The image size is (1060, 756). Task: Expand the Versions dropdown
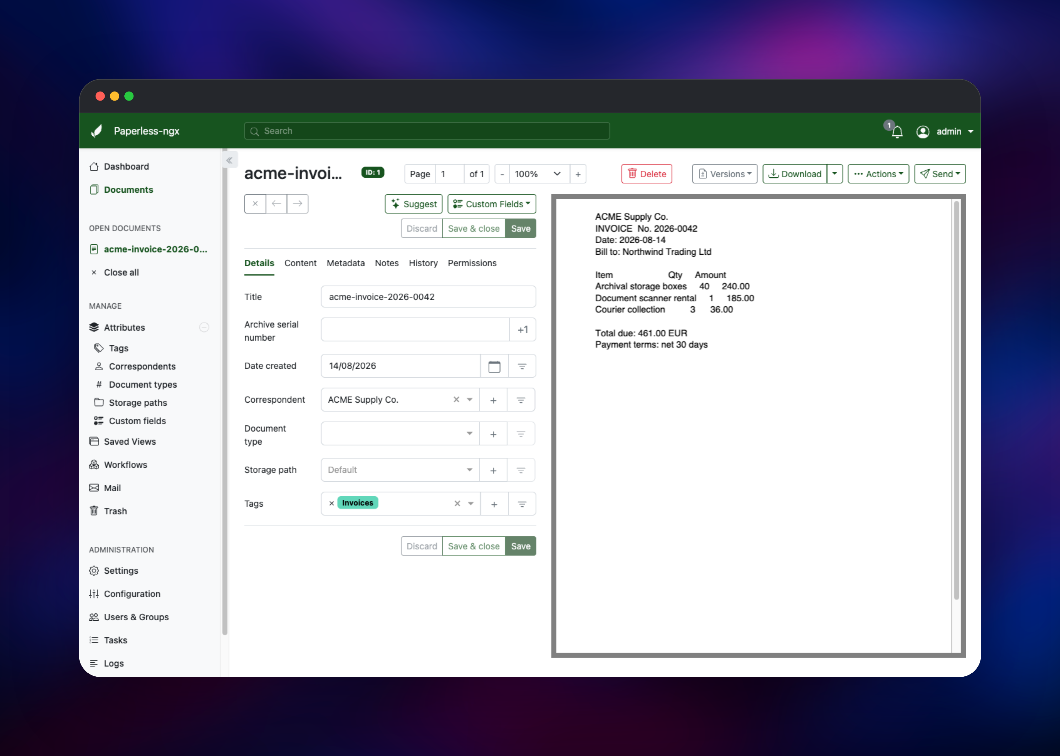pos(725,174)
